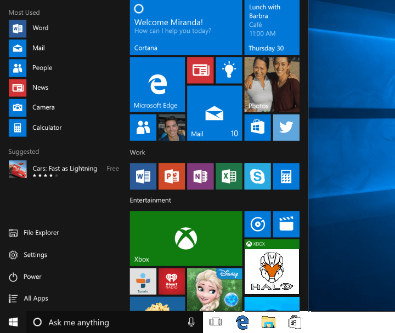
Task: Open the Twitter tile
Action: pyautogui.click(x=286, y=128)
